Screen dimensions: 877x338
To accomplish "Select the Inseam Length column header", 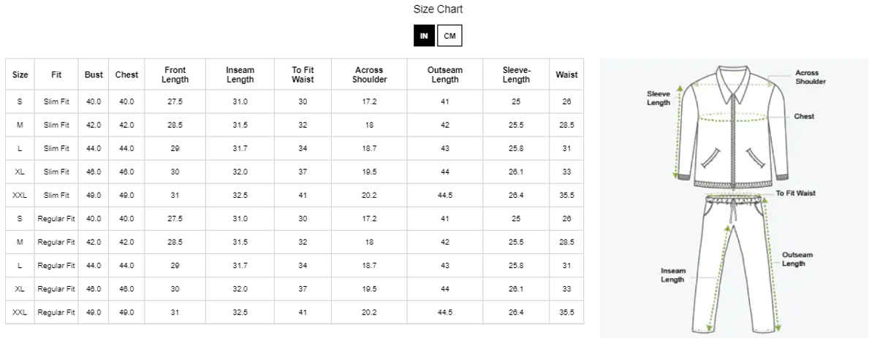I will pos(240,74).
